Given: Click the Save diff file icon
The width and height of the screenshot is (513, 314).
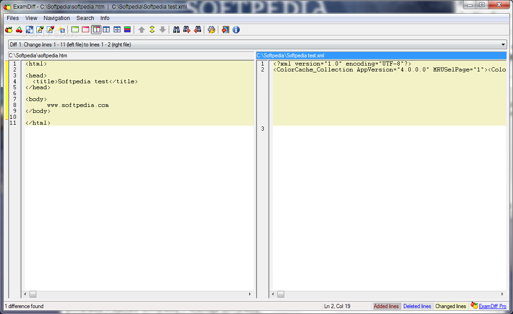Looking at the screenshot, I should click(x=61, y=30).
